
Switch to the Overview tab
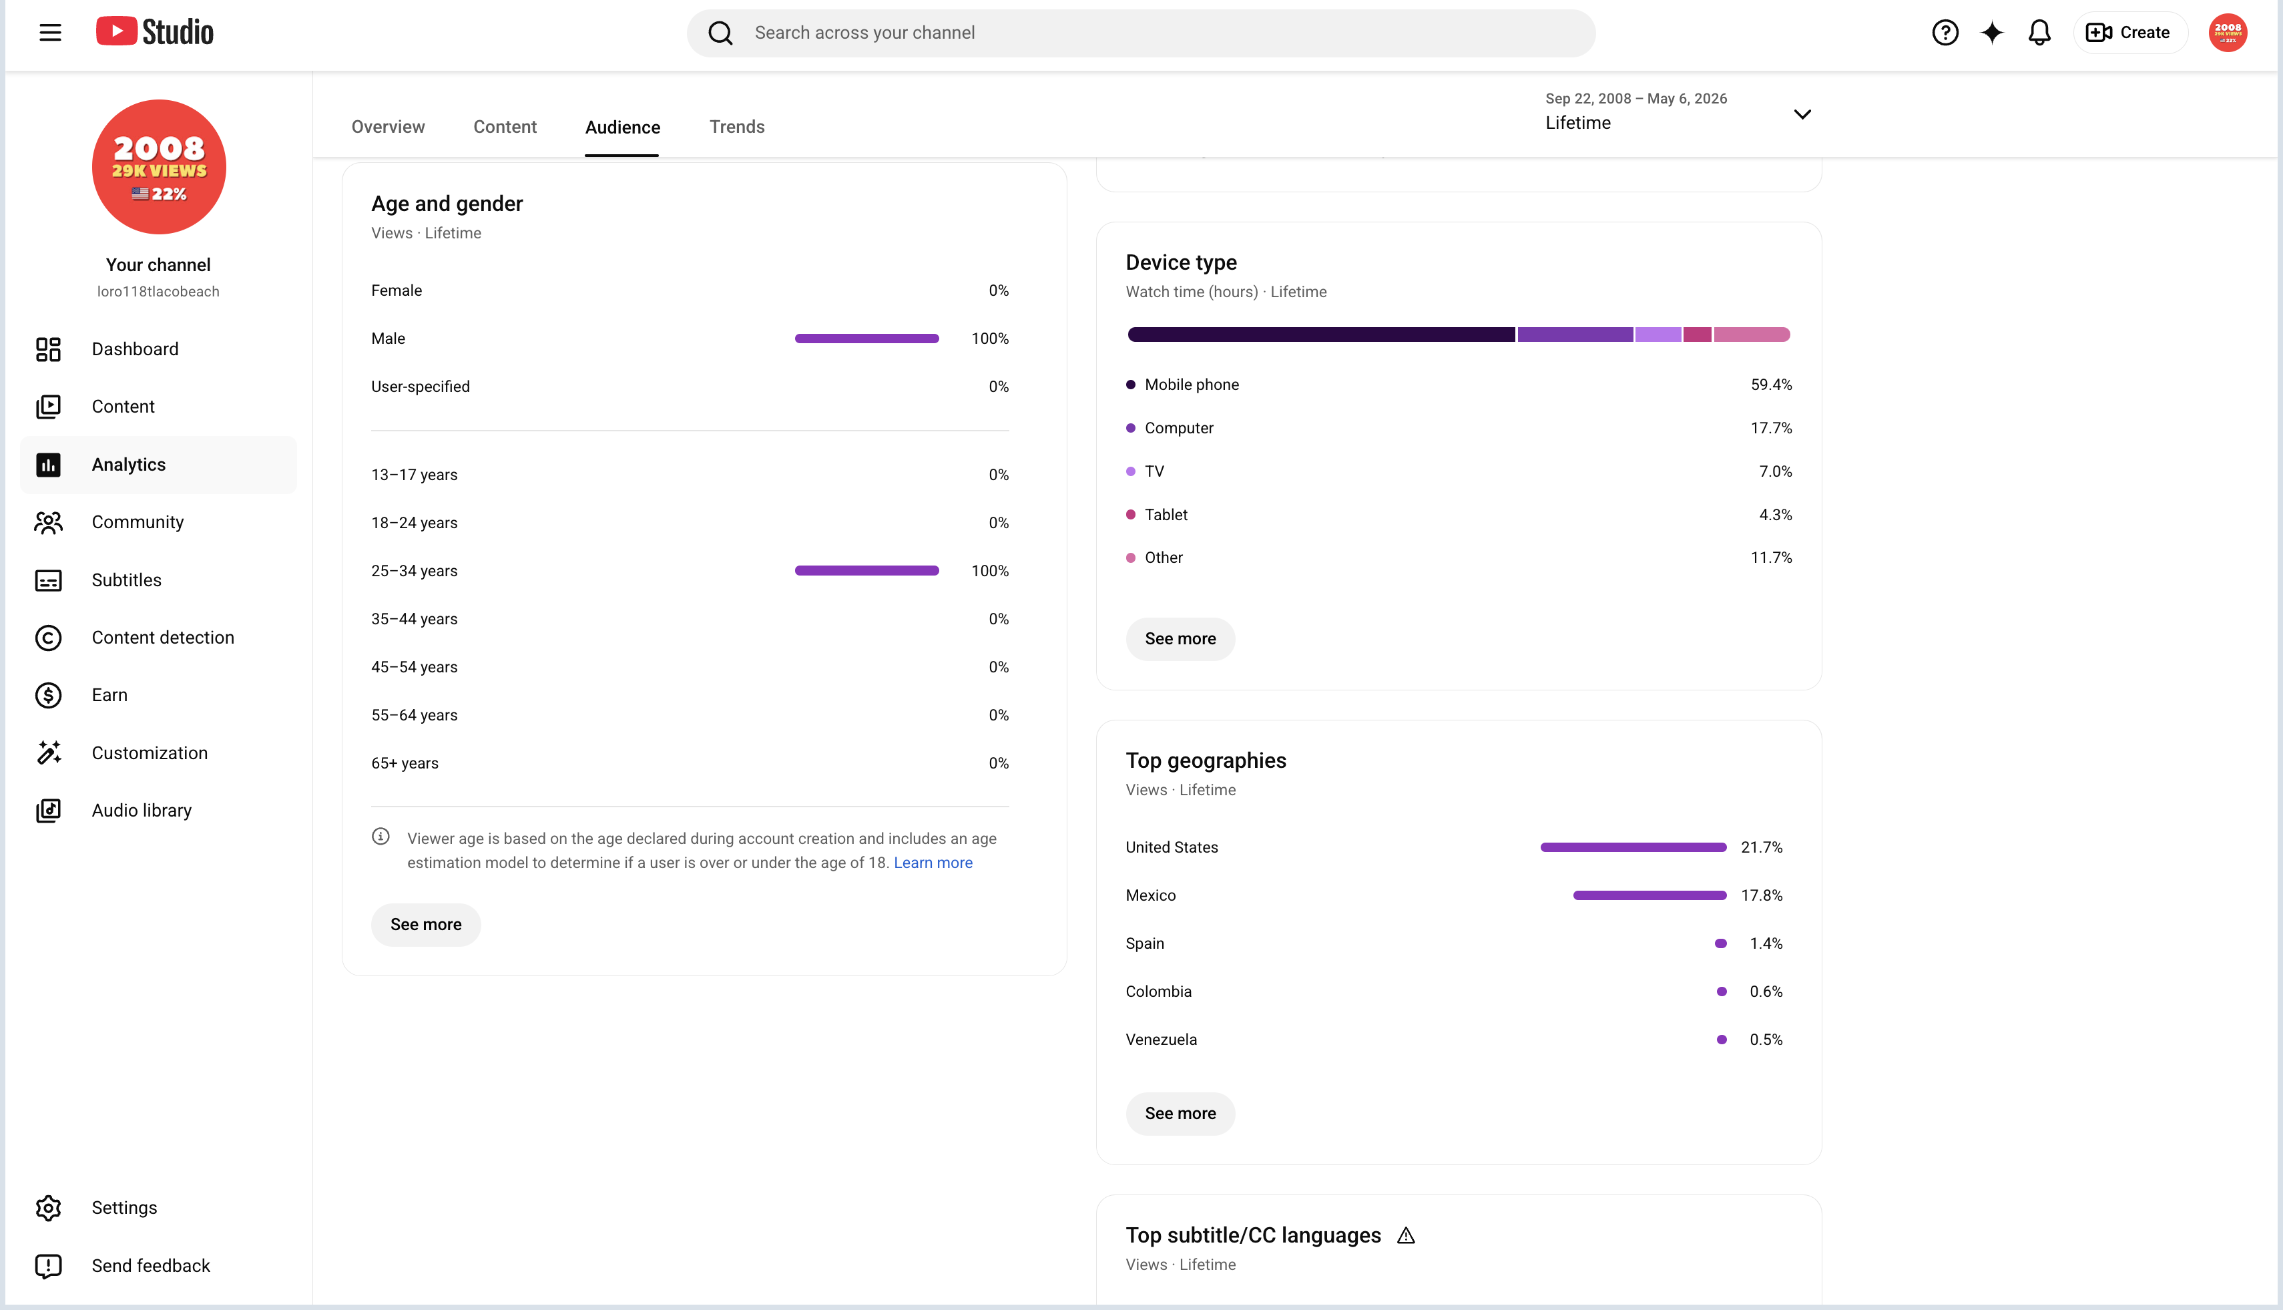pyautogui.click(x=388, y=127)
